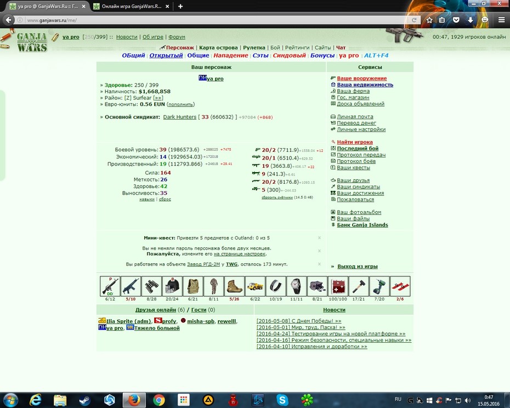Click 'Найти игрока' link
Screen dimensions: 510x408
click(355, 142)
